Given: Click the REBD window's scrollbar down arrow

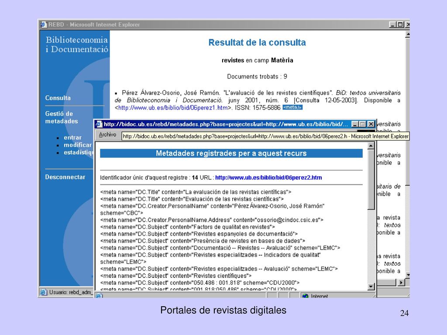Looking at the screenshot, I should point(408,275).
